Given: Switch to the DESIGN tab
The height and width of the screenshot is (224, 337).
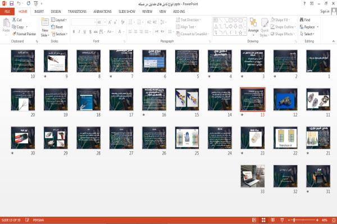Looking at the screenshot, I should 56,12.
